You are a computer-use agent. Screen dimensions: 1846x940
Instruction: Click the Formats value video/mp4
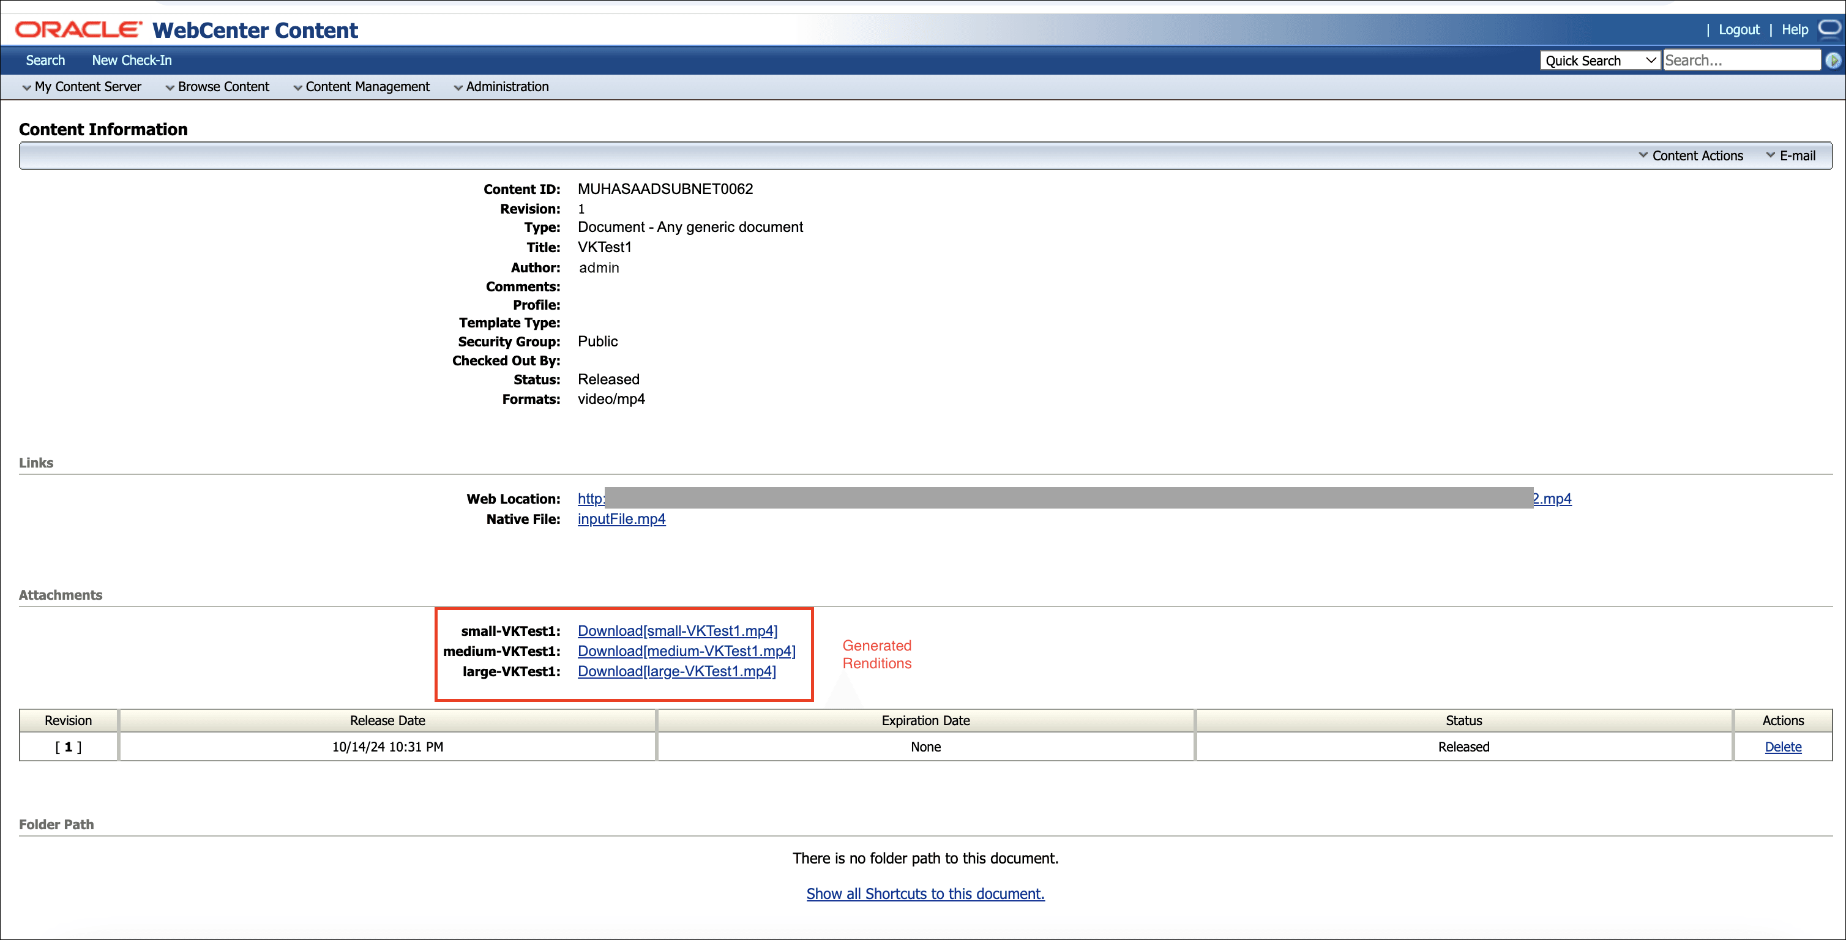611,399
